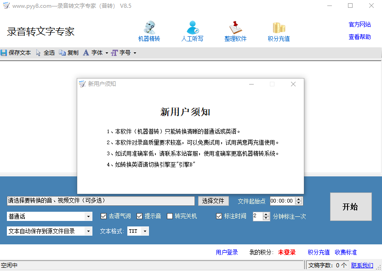
Task: Click the 文稿字数: 0 个 status text
Action: coord(327,265)
